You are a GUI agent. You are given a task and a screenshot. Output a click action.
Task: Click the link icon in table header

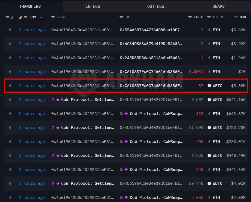coord(13,17)
